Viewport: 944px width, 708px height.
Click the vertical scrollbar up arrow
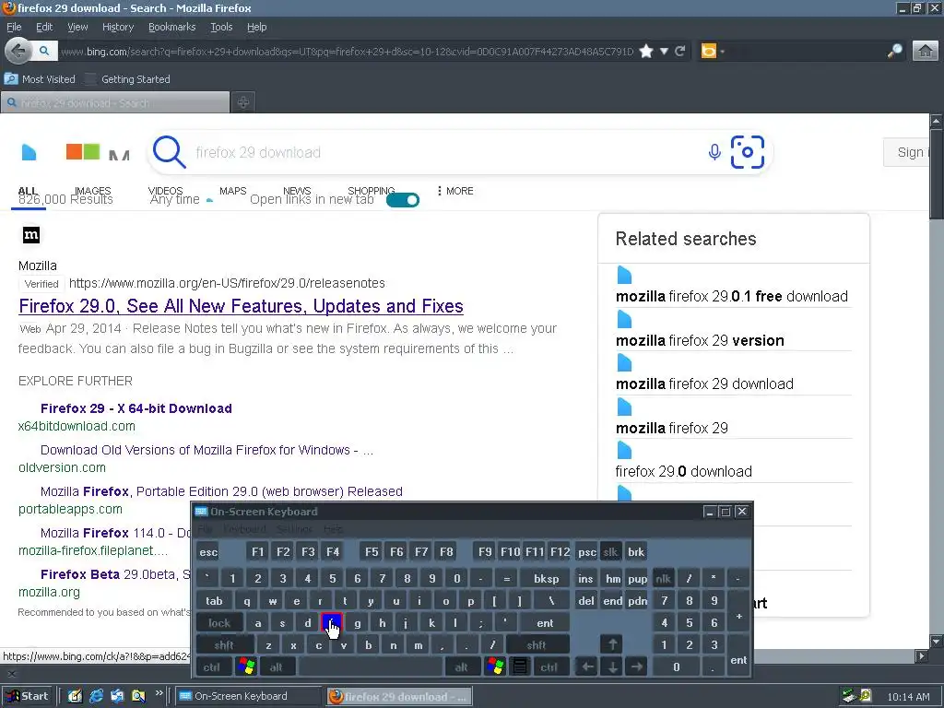pyautogui.click(x=937, y=121)
